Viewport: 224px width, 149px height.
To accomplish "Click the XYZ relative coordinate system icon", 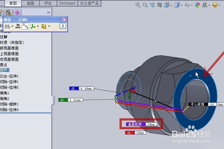I will (33, 26).
